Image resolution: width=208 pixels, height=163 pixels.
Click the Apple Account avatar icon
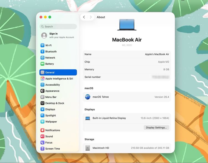click(44, 35)
